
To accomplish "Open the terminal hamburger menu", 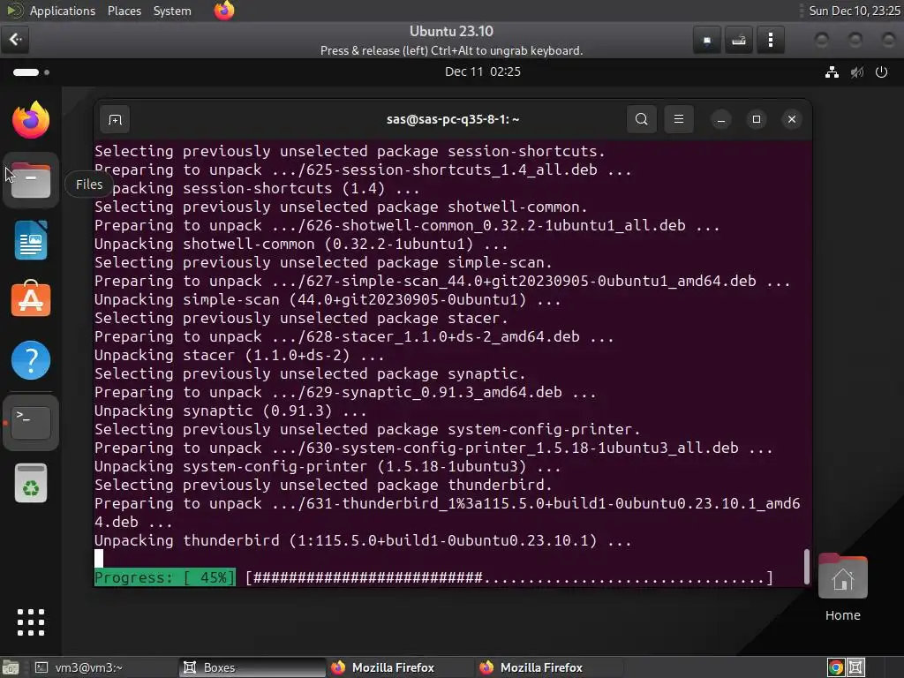I will click(679, 119).
